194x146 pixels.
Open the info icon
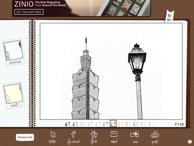point(190,142)
